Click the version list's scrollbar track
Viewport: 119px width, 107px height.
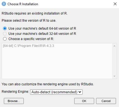(114, 61)
